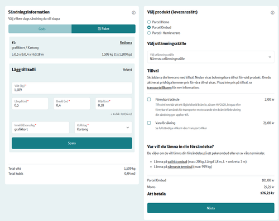Screen dimensions: 279x221
Task: Click the Parcel Ombud price 101,00 kr
Action: click(x=268, y=180)
